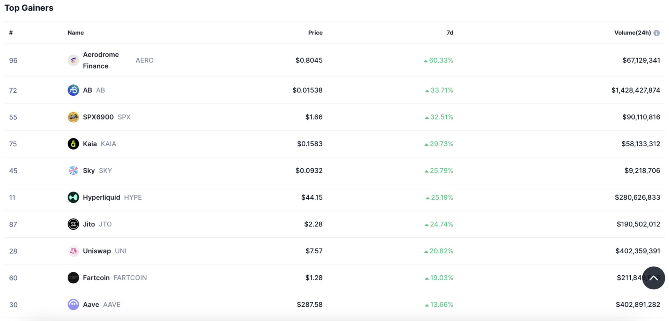The height and width of the screenshot is (321, 669).
Task: Open the Uniswap coin name link
Action: pos(97,251)
